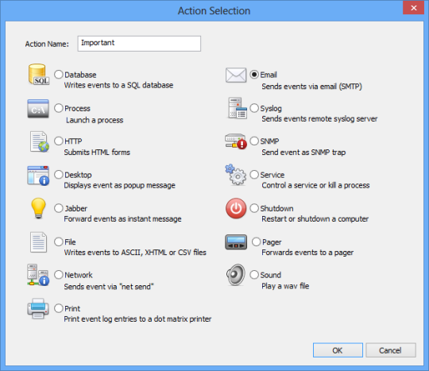429x371 pixels.
Task: Close the Action Selection dialog
Action: [x=413, y=8]
